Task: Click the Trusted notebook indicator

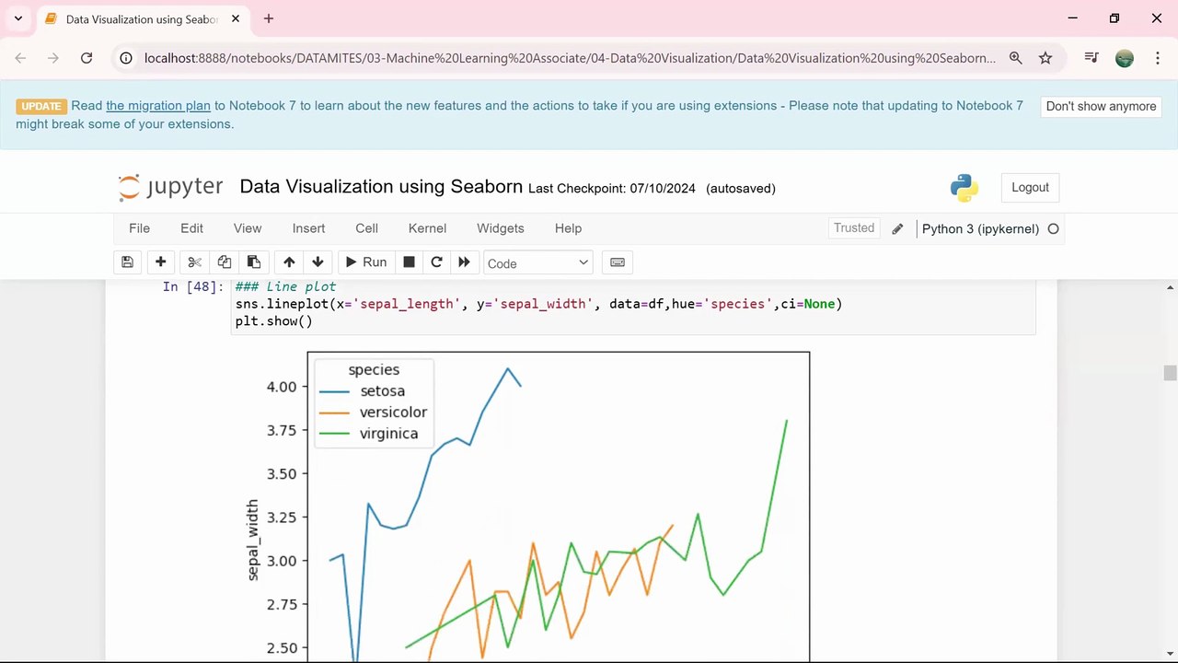Action: click(854, 228)
